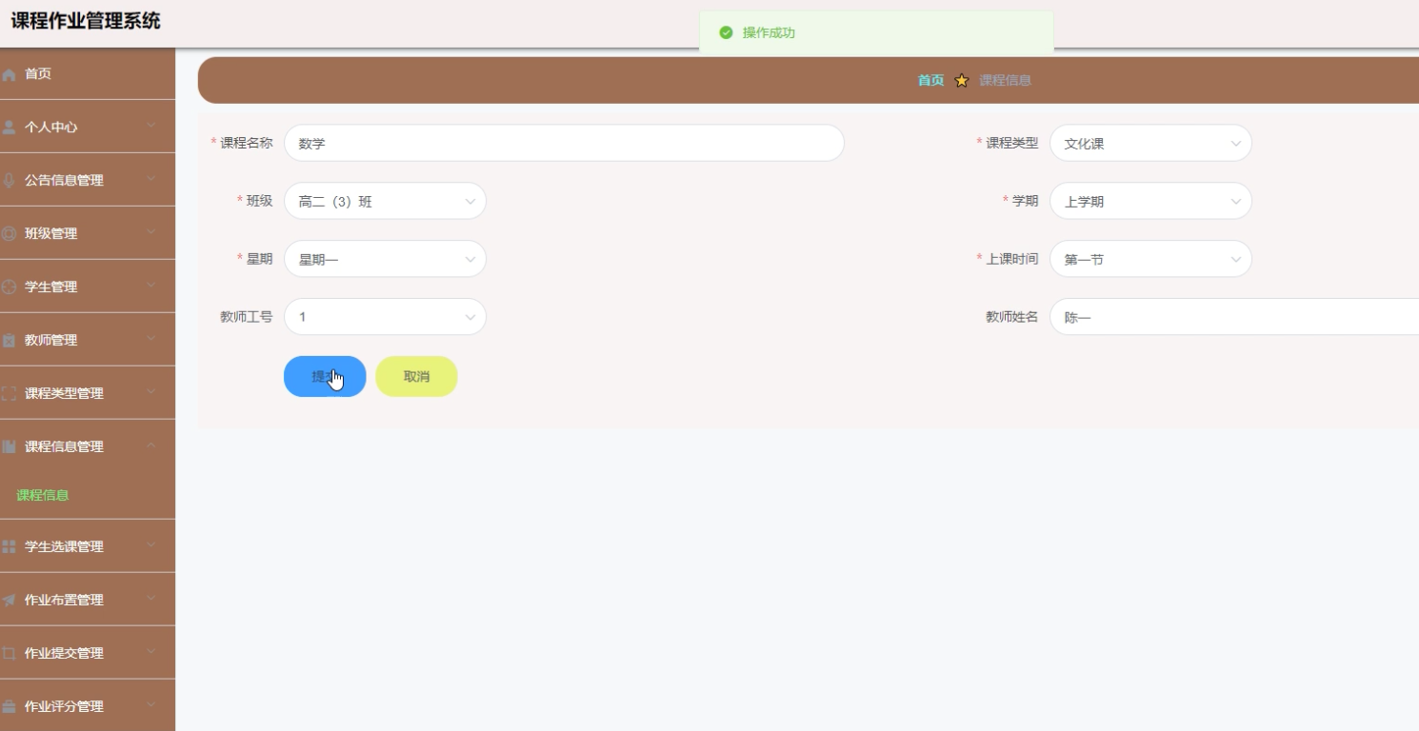Click the microphone icon beside 公告信息管理

(x=10, y=181)
